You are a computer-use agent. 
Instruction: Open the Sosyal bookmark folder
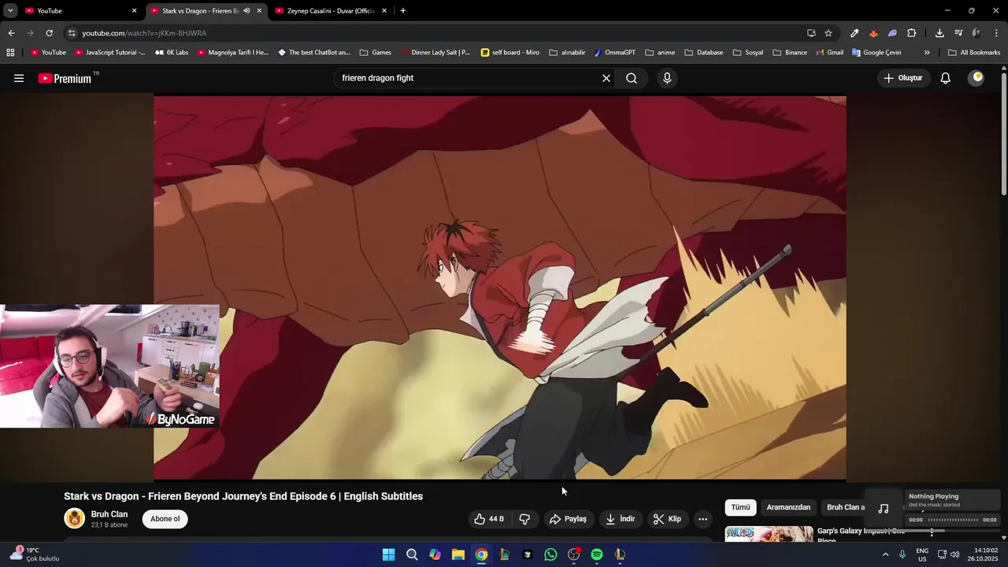click(748, 53)
